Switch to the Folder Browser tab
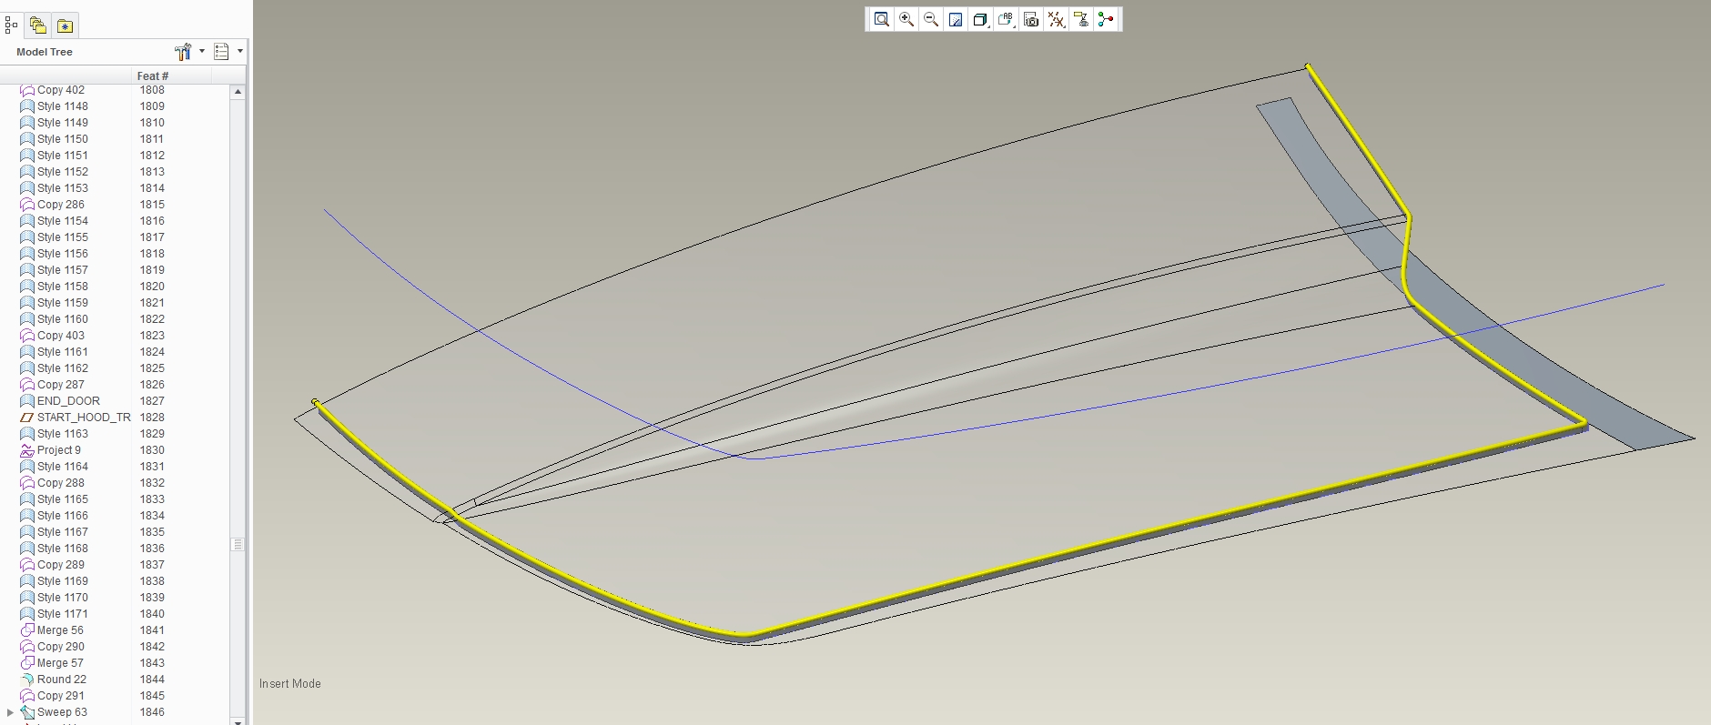 (37, 25)
